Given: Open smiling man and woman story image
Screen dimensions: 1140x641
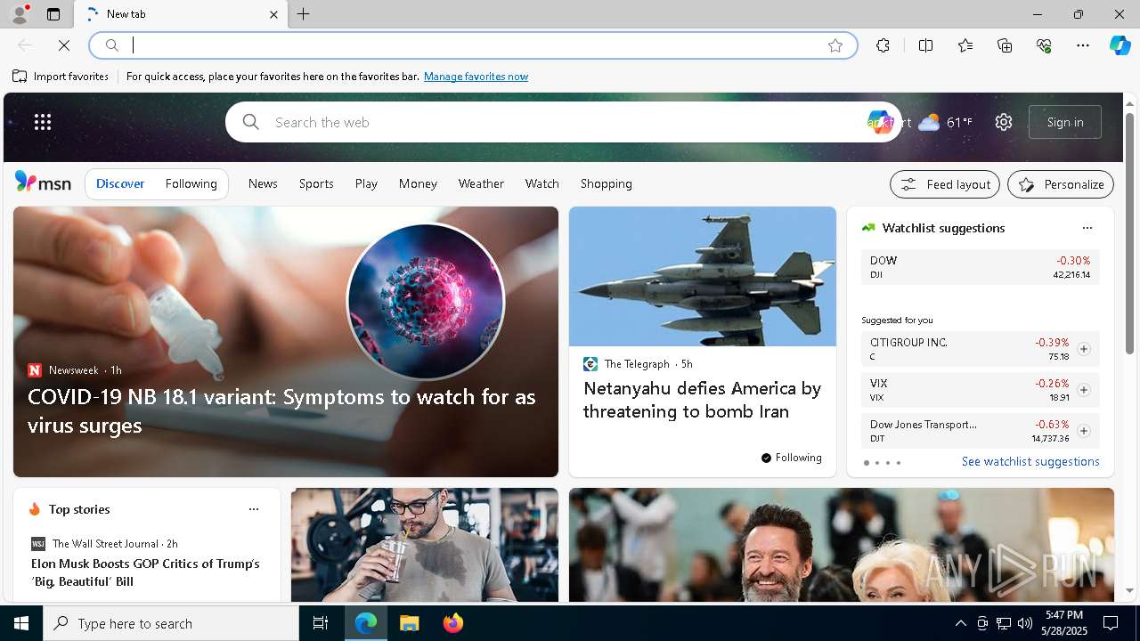Looking at the screenshot, I should [842, 545].
